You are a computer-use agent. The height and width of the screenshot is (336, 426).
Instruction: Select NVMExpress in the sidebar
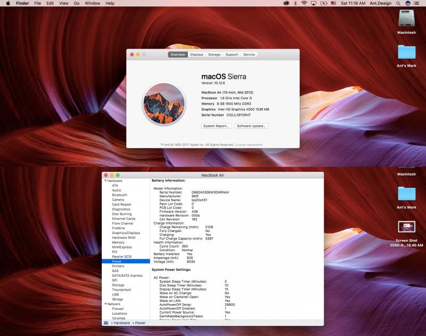tap(122, 247)
